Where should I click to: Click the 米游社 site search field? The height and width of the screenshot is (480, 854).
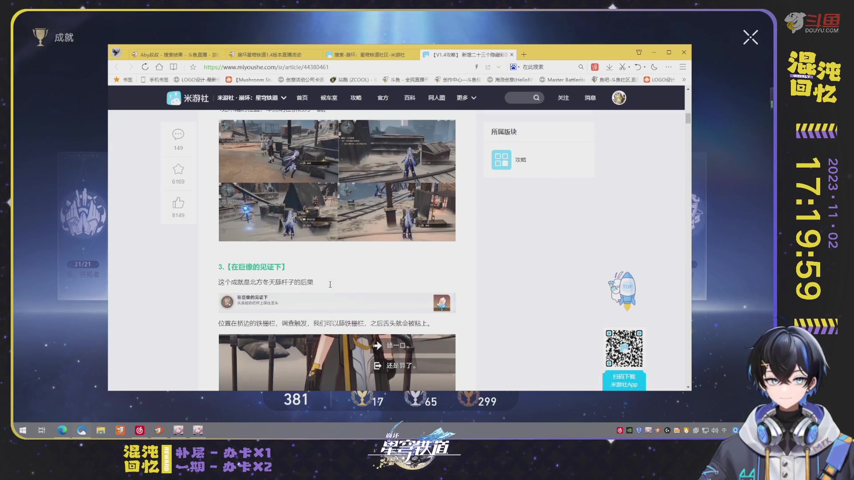coord(524,98)
